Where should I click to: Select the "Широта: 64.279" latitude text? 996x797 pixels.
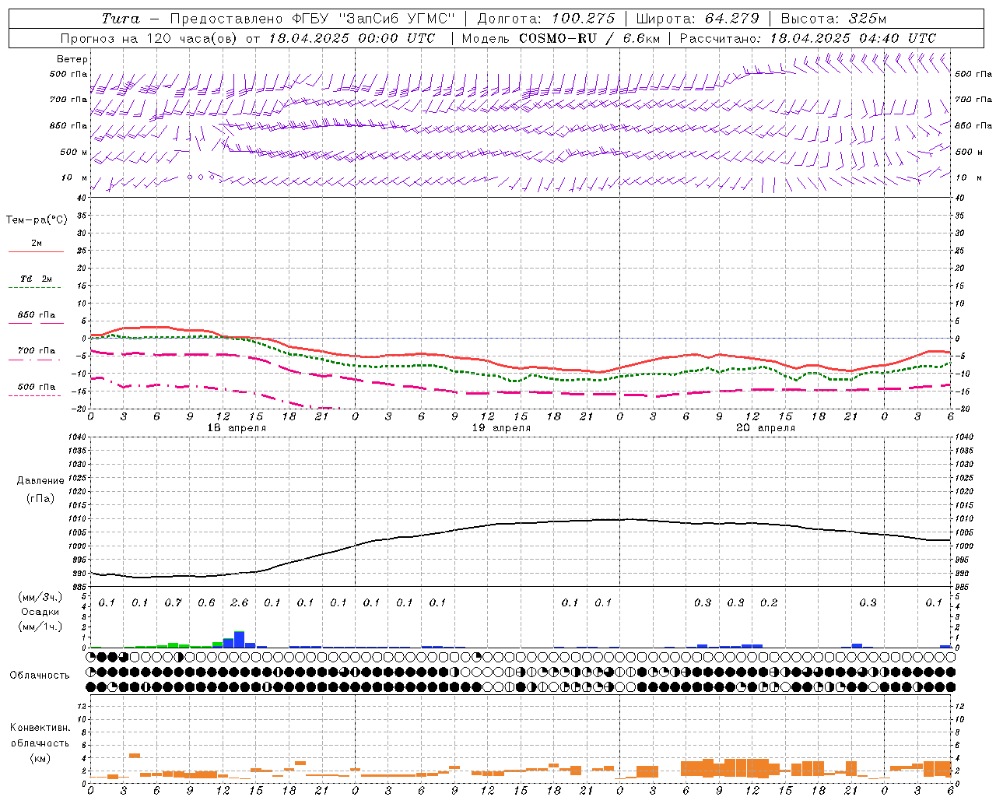[x=697, y=19]
